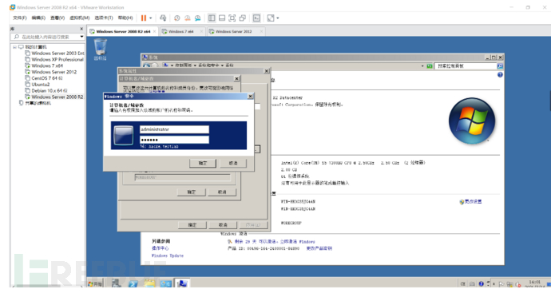Viewport: 551px width, 293px height.
Task: Open the 查看(V) menu
Action: (x=57, y=18)
